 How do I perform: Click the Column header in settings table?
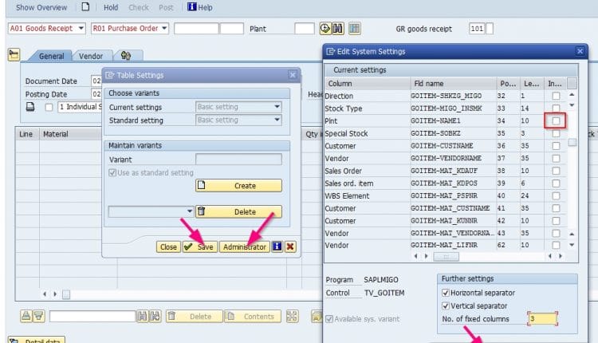(368, 84)
